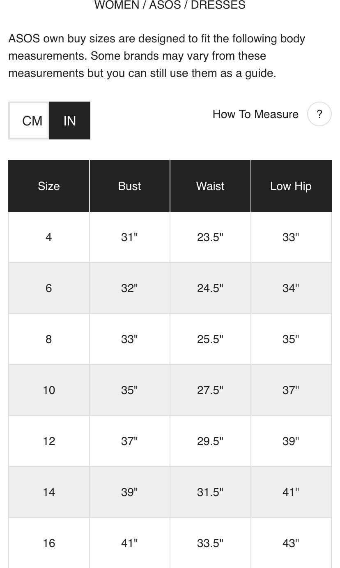Select the size 10 row cell
Image resolution: width=340 pixels, height=568 pixels.
(x=49, y=390)
